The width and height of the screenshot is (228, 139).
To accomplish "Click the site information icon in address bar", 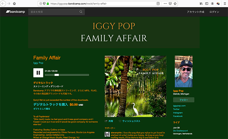I will 41,4.
